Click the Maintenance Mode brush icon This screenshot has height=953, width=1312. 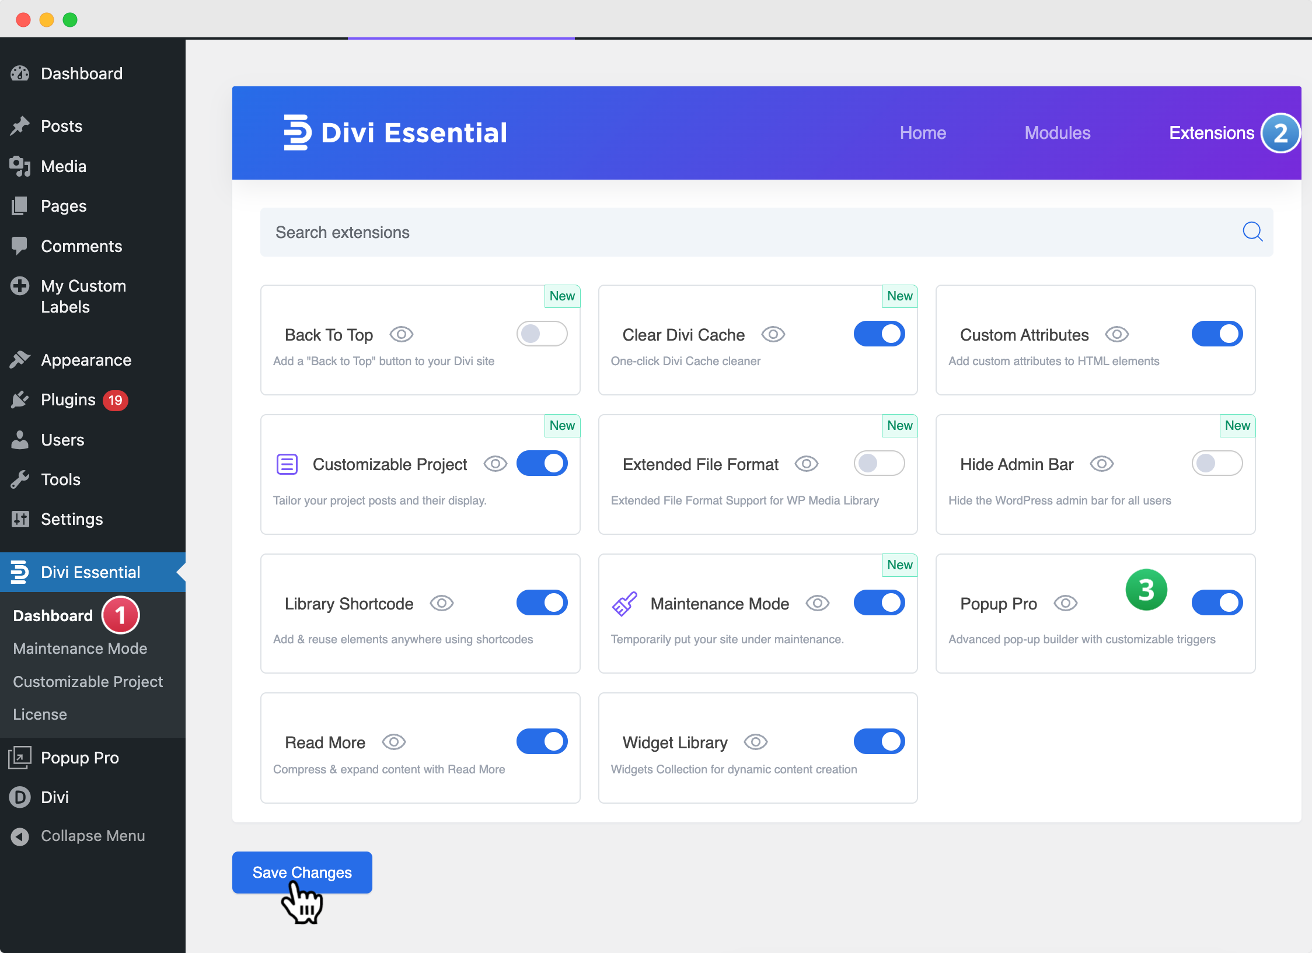(624, 604)
